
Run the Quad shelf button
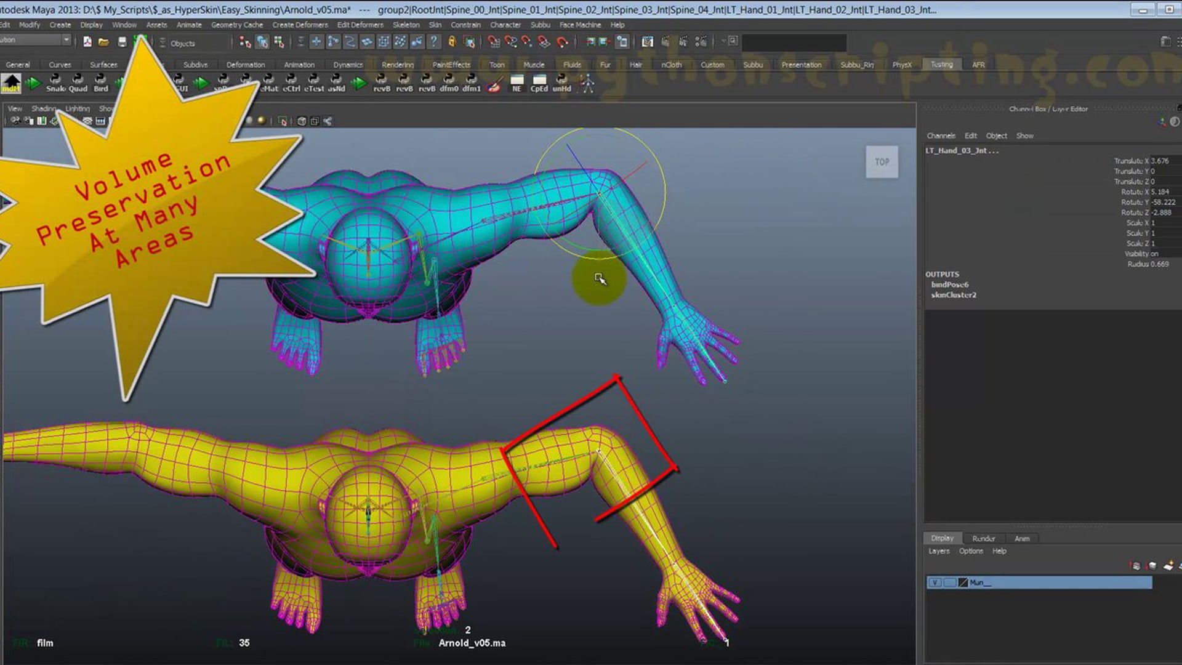coord(78,83)
